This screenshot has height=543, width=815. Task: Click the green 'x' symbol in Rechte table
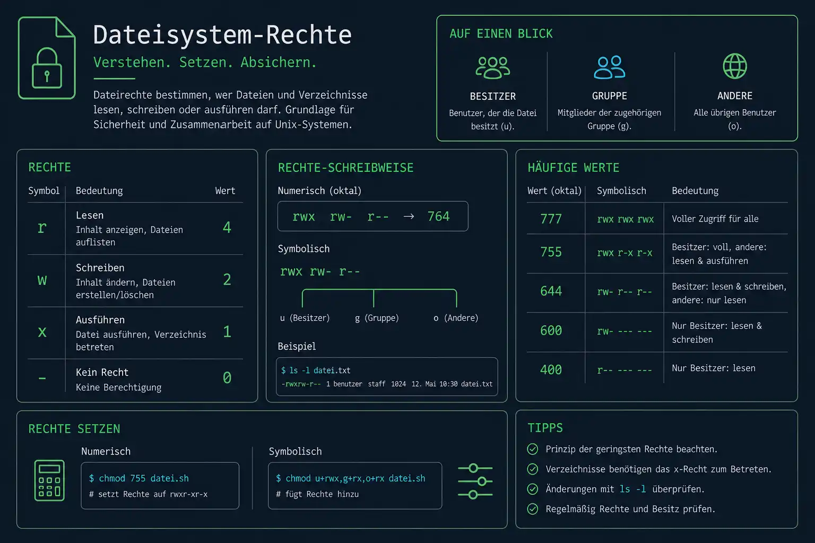42,332
